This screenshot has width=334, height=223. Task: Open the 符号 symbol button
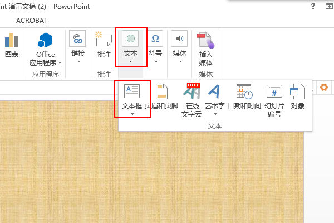[155, 38]
